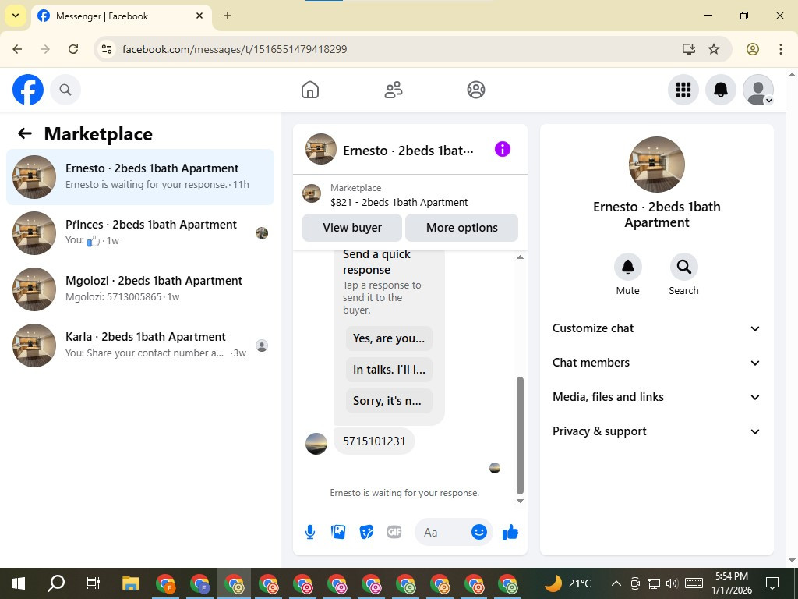
Task: Go to the Home feed icon
Action: coord(310,90)
